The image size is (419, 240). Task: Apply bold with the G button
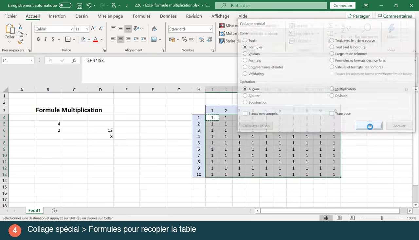[x=38, y=39]
